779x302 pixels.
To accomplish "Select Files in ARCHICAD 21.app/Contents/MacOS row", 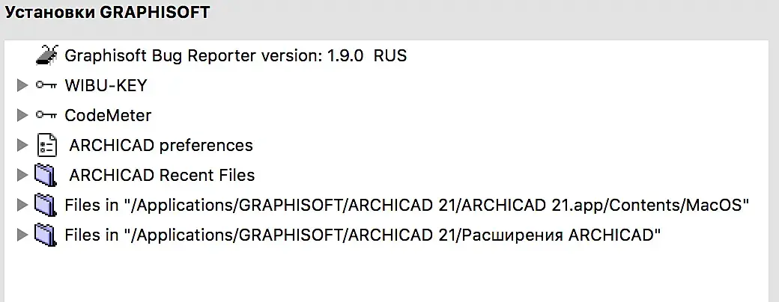I will [407, 206].
